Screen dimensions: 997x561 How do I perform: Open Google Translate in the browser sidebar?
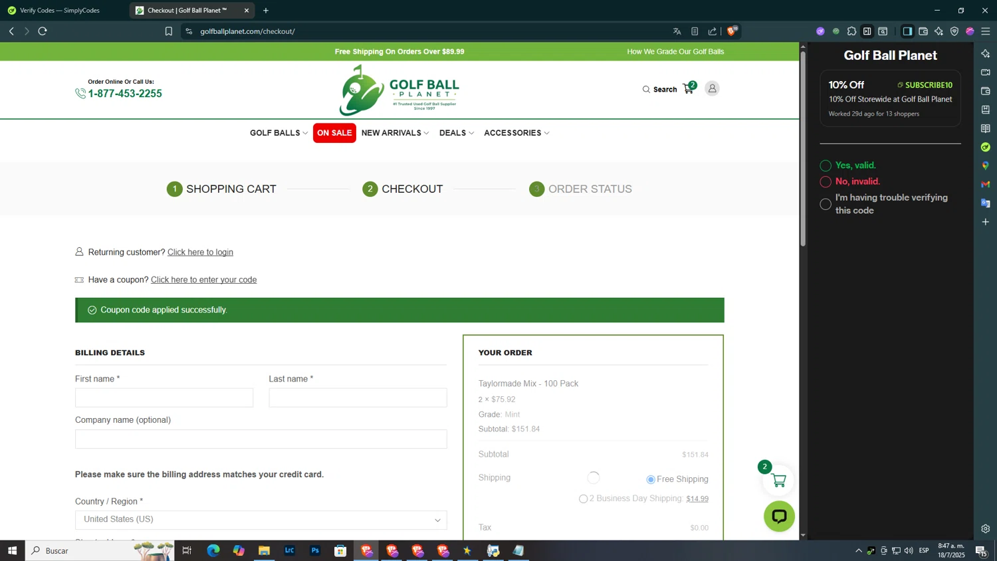coord(986,203)
